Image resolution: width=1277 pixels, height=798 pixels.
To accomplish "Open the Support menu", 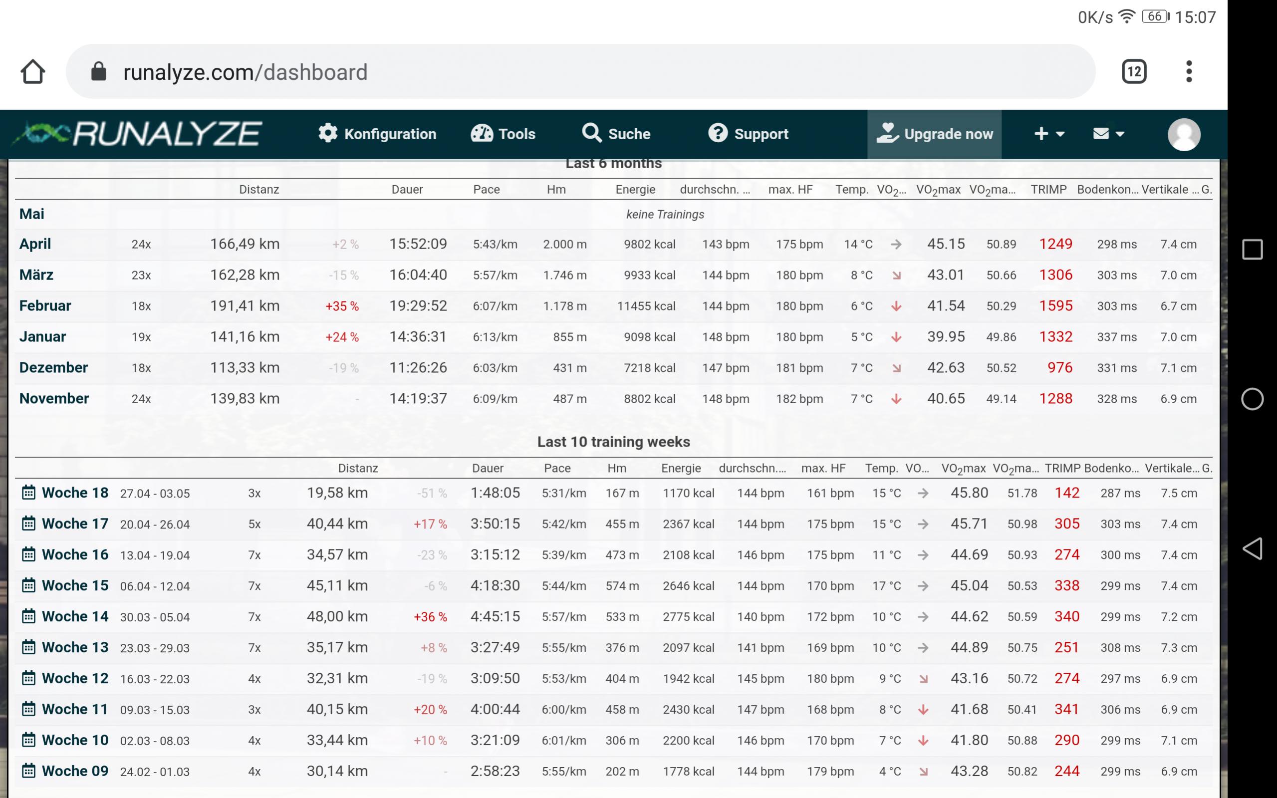I will (748, 134).
